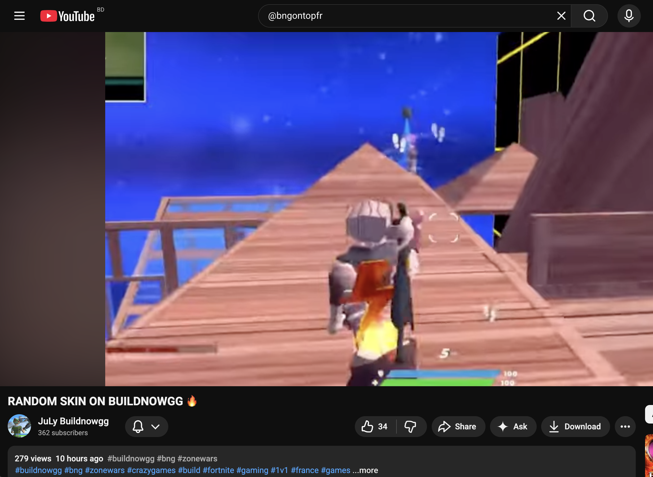Open the three-dot more actions menu
The width and height of the screenshot is (653, 477).
(625, 426)
